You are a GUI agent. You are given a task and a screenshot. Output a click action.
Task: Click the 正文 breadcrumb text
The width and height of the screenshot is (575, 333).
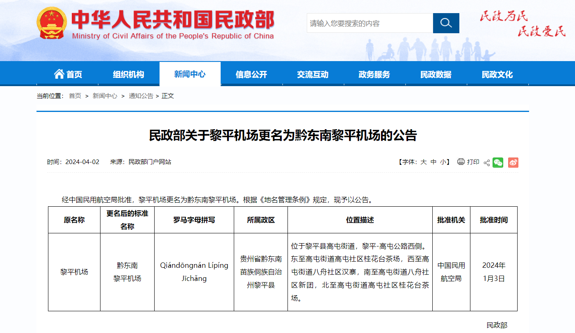pyautogui.click(x=168, y=96)
